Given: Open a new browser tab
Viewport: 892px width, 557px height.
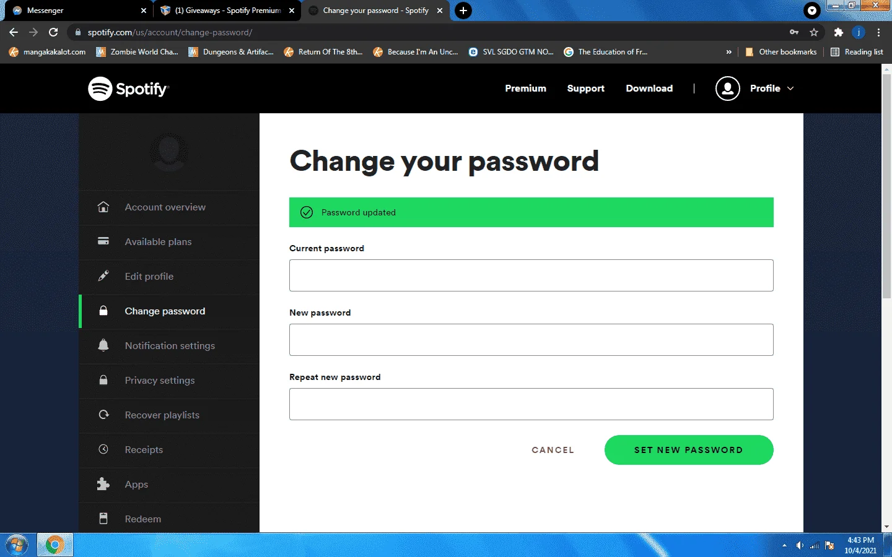Looking at the screenshot, I should coord(463,11).
